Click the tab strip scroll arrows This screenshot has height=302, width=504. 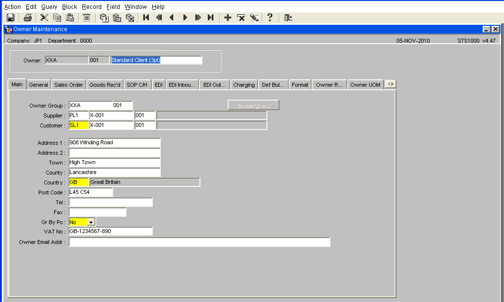[x=390, y=84]
